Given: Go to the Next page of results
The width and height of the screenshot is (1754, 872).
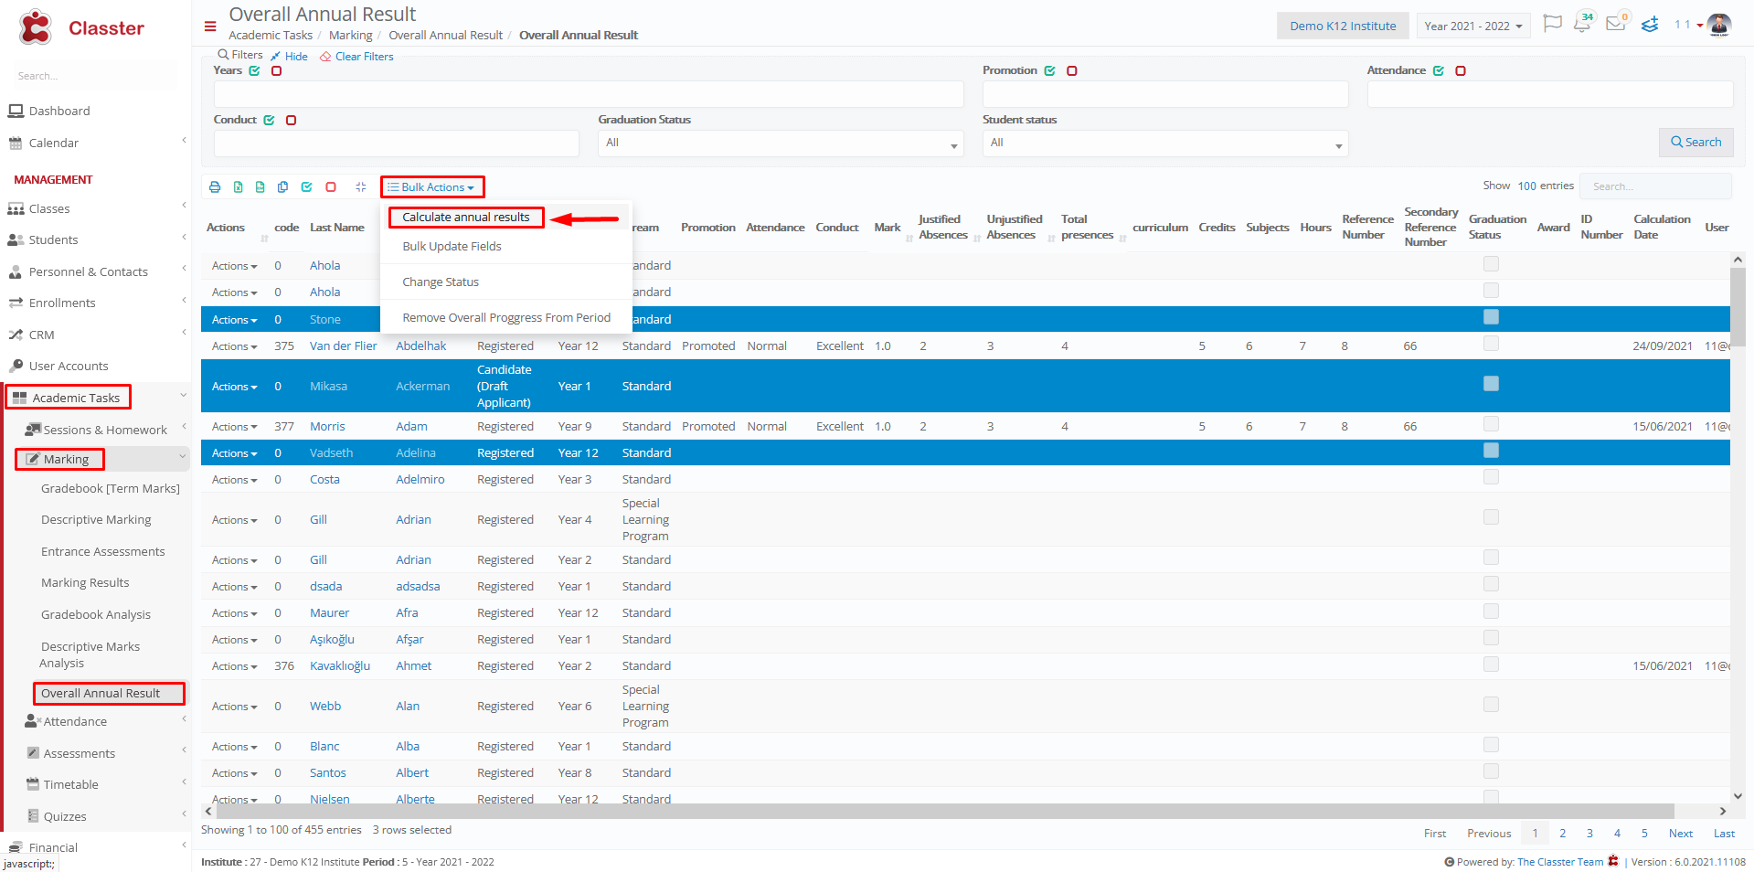Looking at the screenshot, I should (1680, 833).
